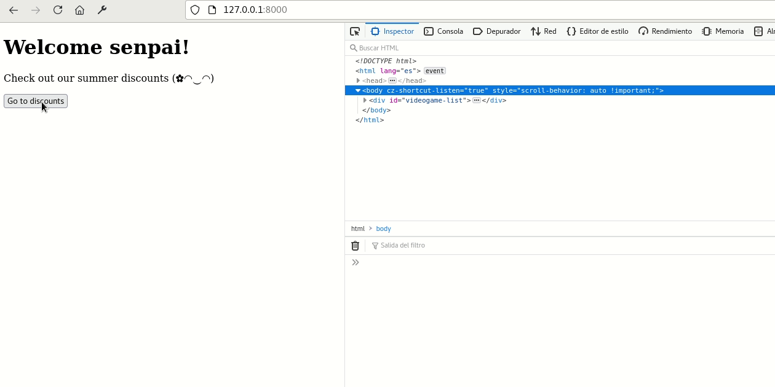
Task: Clear console output with trash icon
Action: coord(355,246)
